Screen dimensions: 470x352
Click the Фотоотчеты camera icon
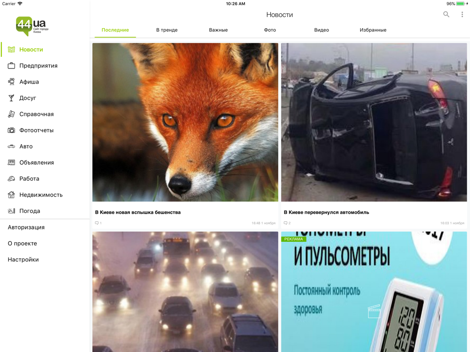click(11, 130)
